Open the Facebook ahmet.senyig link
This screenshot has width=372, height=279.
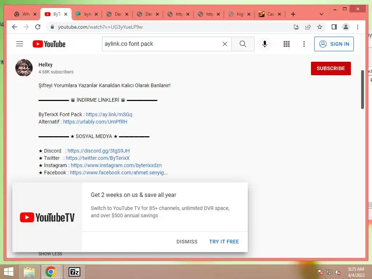click(x=119, y=173)
